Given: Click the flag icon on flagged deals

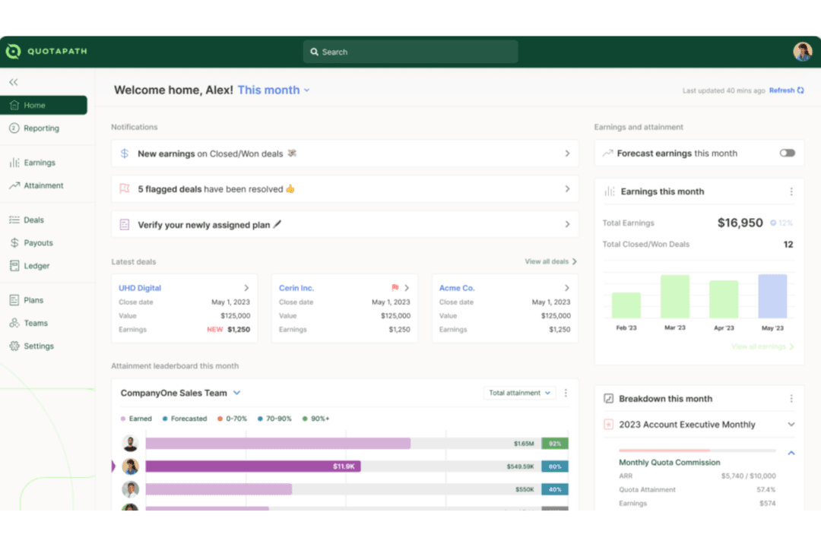Looking at the screenshot, I should (x=124, y=188).
